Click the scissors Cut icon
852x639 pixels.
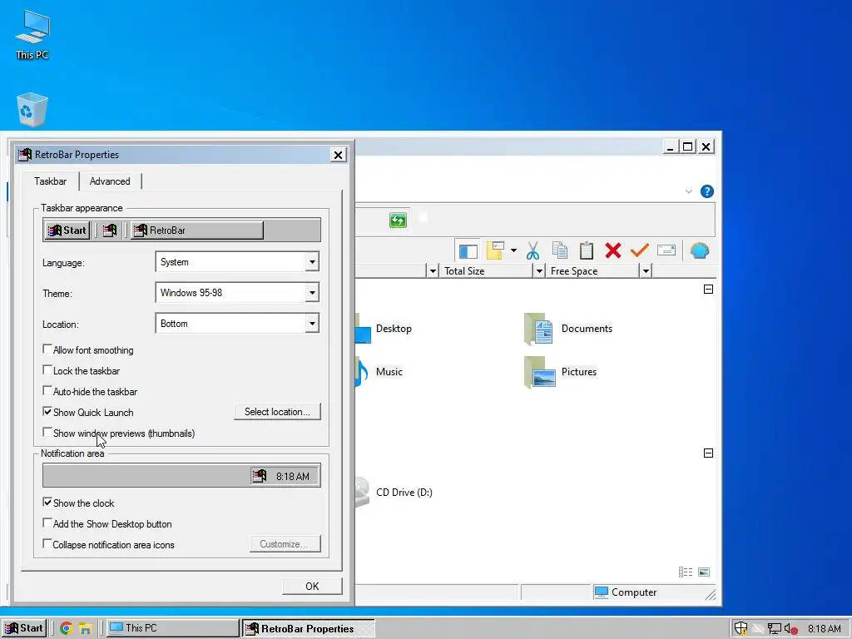[x=532, y=250]
